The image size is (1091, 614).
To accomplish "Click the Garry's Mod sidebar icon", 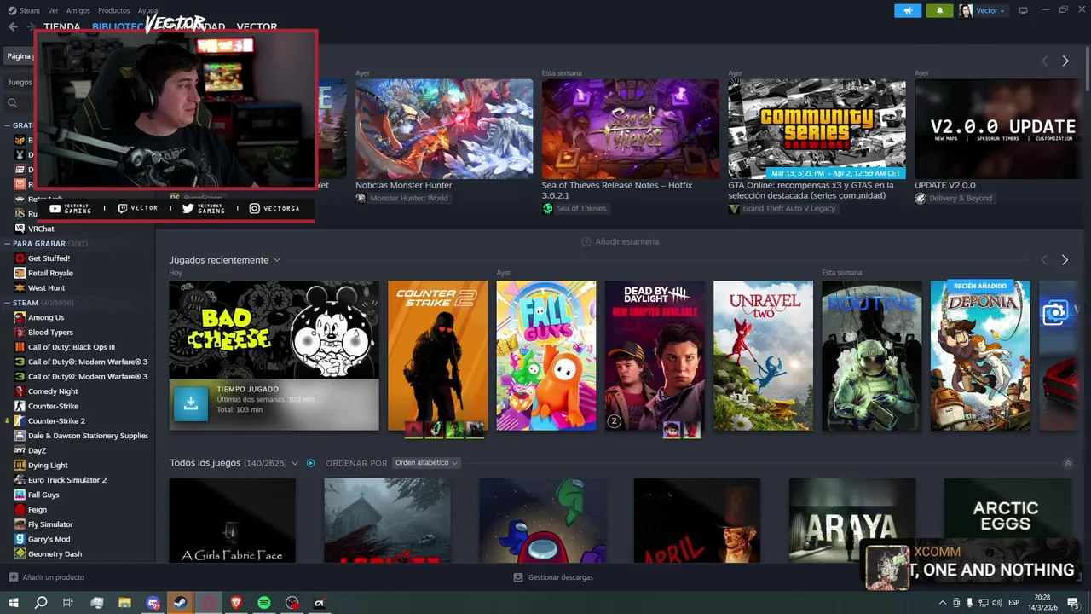I will point(20,539).
